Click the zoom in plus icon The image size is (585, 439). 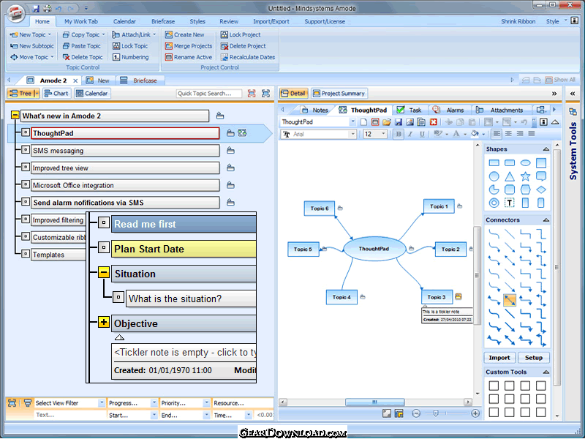pyautogui.click(x=475, y=413)
